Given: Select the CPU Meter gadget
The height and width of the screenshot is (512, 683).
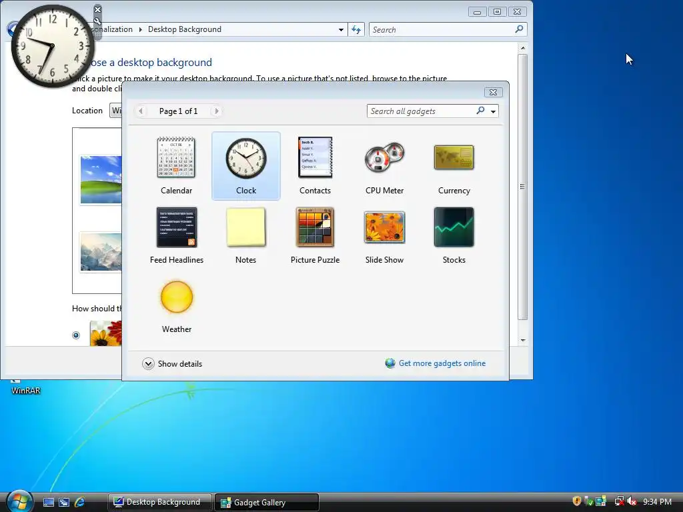Looking at the screenshot, I should (384, 166).
